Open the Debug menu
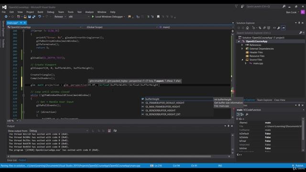This screenshot has height=172, width=306. [51, 12]
